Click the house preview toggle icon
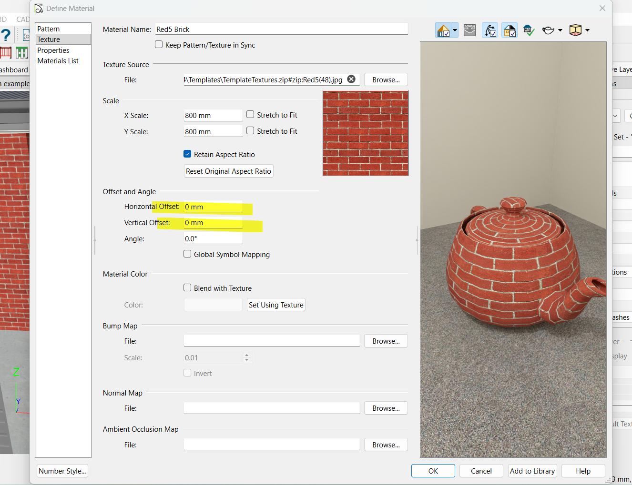Viewport: 632px width, 485px height. [x=443, y=30]
